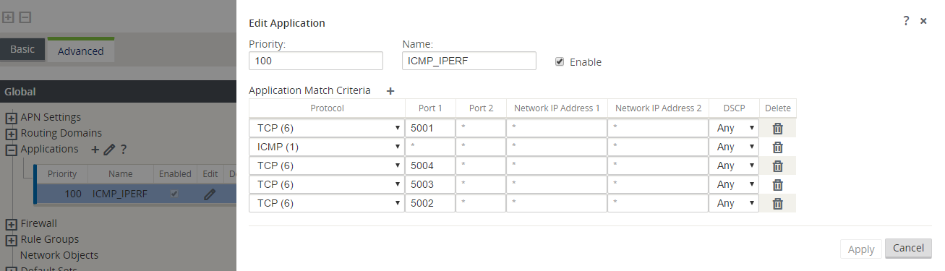This screenshot has height=271, width=945.
Task: Click the pencil edit icon in ICMP_IPERF row
Action: tap(210, 194)
